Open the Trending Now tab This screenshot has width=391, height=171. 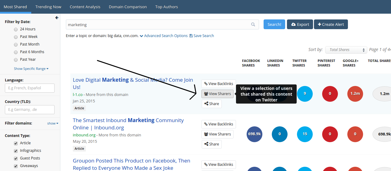pyautogui.click(x=48, y=7)
